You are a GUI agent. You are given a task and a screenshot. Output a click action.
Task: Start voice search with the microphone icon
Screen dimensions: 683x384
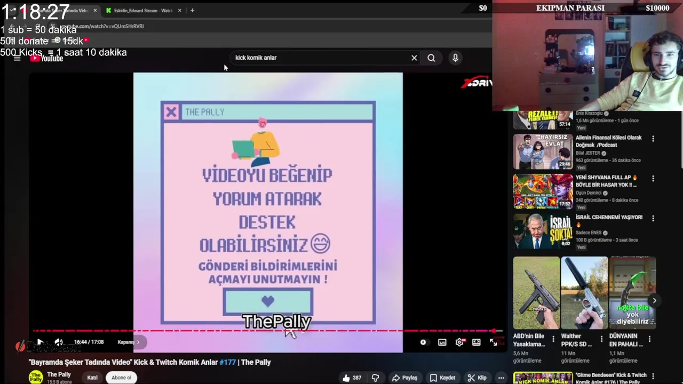[x=455, y=58]
